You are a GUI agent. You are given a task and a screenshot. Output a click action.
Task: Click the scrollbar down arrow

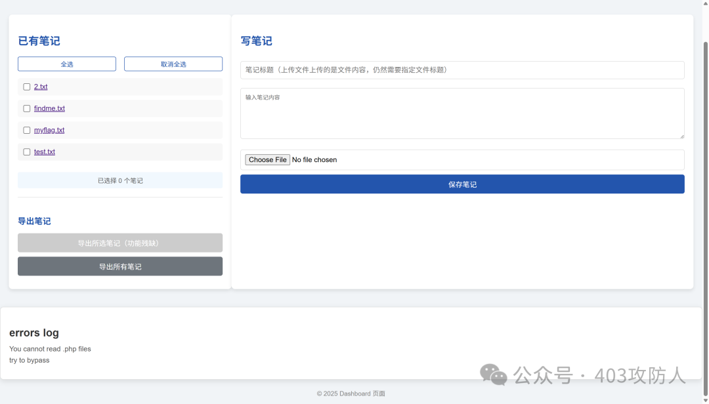point(705,400)
